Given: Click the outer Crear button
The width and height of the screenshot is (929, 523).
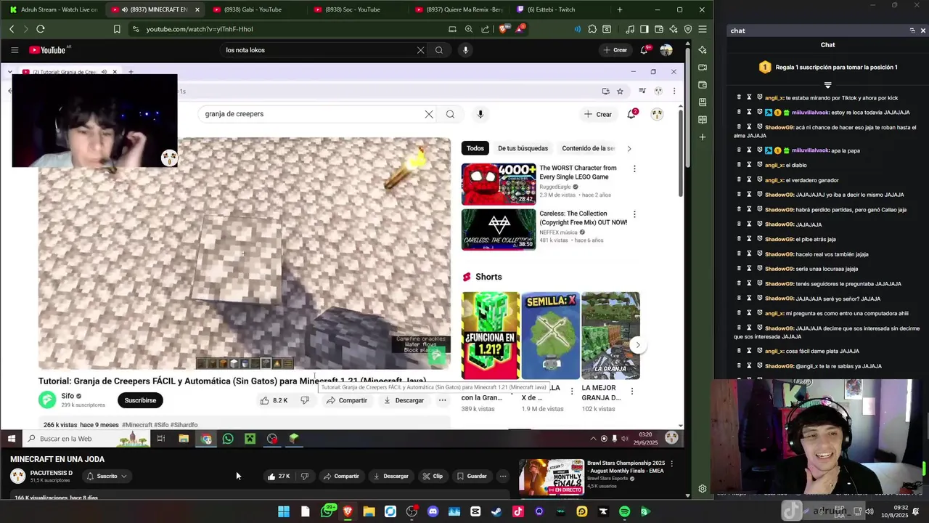Looking at the screenshot, I should 615,50.
